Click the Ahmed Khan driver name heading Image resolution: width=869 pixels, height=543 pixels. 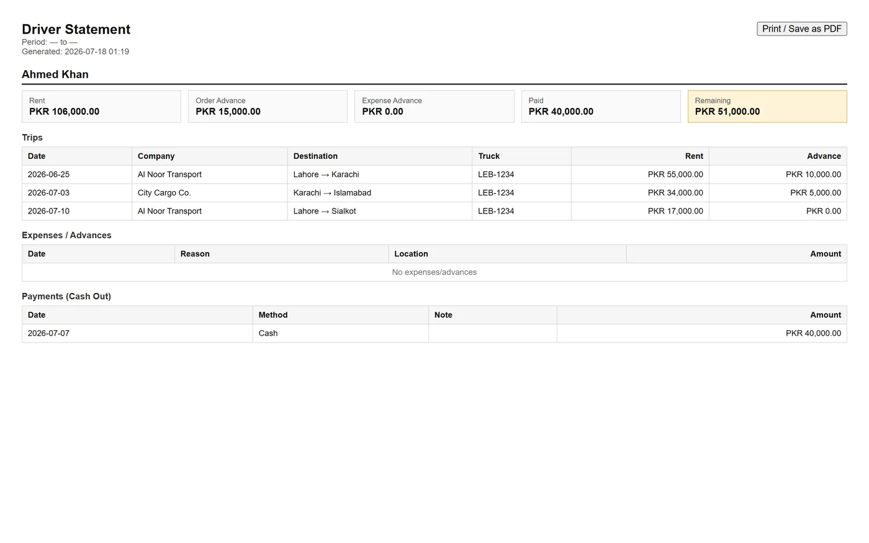pos(55,74)
